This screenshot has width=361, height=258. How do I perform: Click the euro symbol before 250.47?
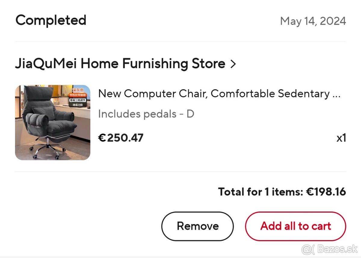point(102,138)
